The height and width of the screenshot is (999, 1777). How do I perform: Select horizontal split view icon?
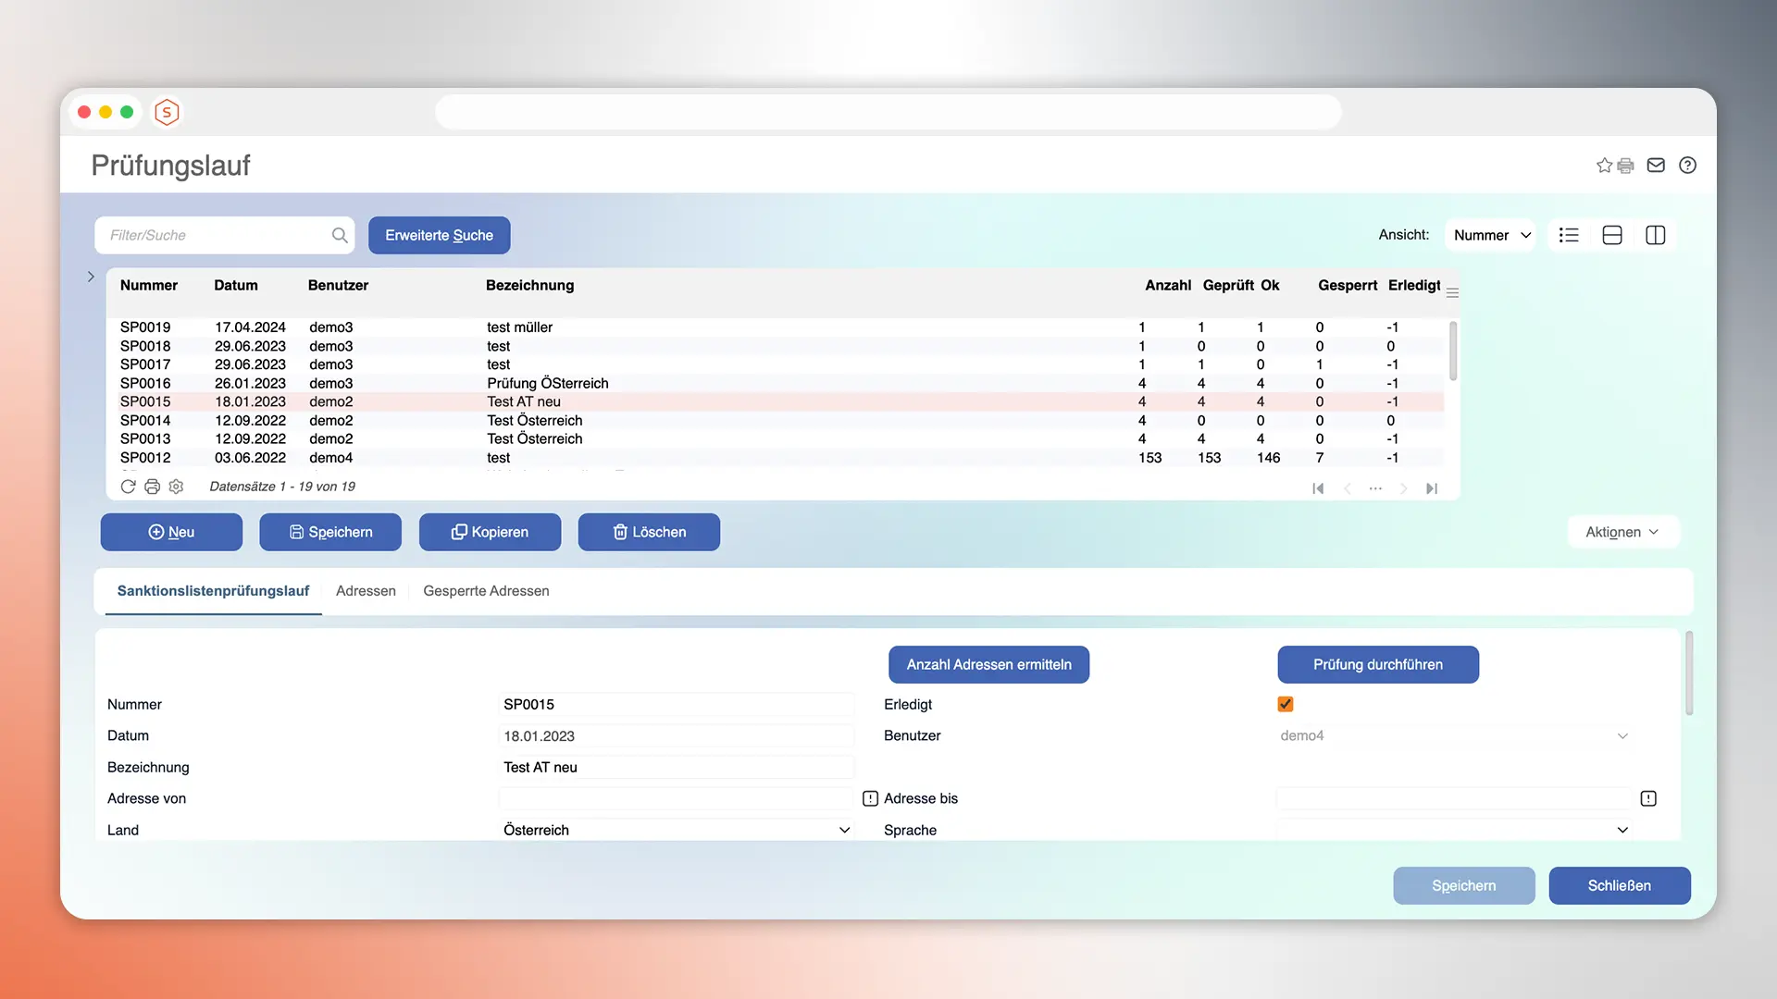tap(1612, 235)
